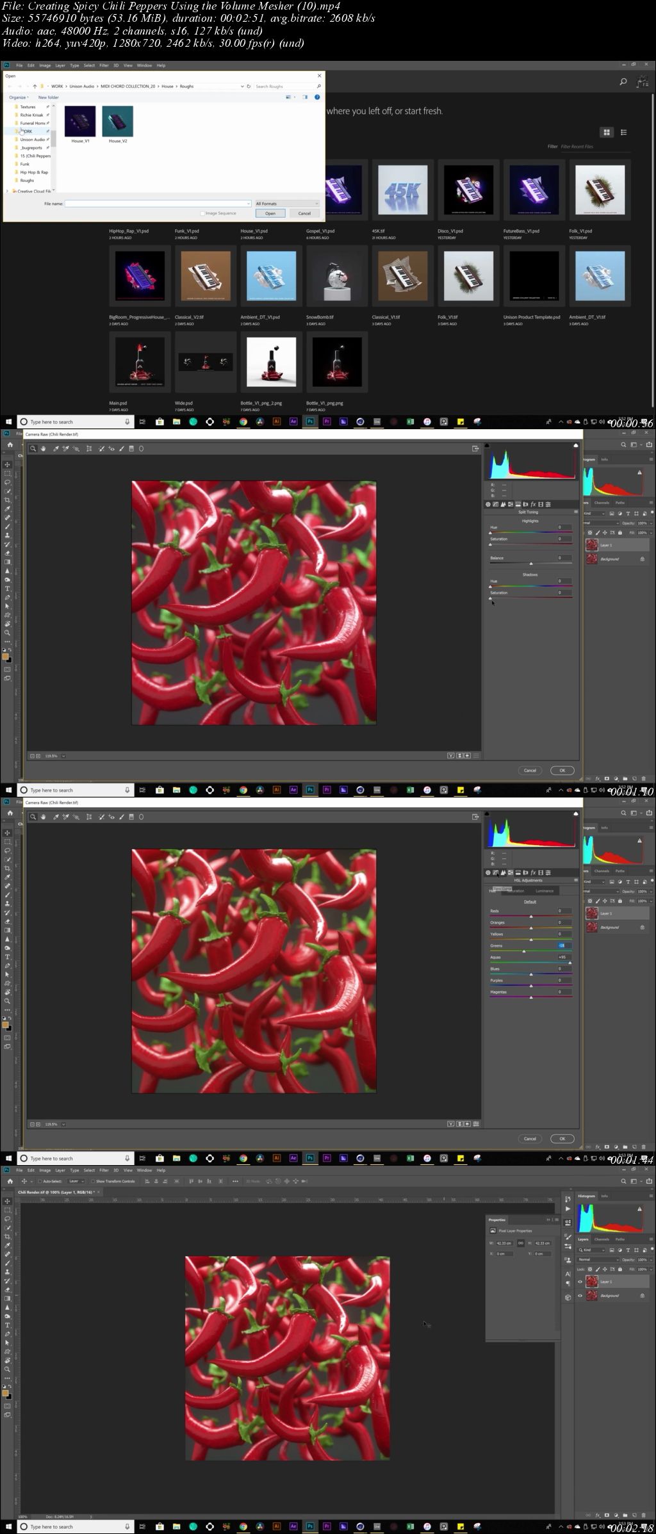Switch recent files to grid view
Image resolution: width=656 pixels, height=1534 pixels.
tap(606, 132)
